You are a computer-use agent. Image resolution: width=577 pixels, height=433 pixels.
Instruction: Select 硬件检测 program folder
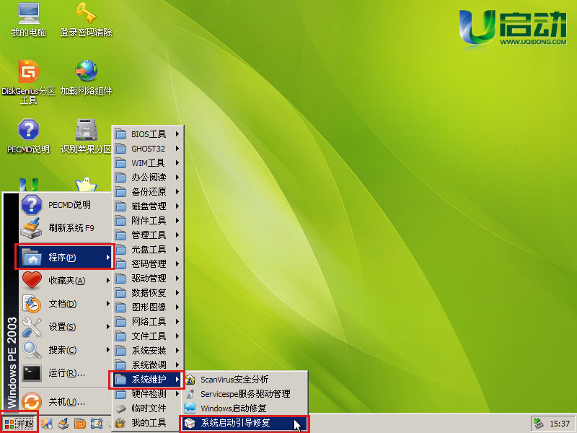(x=148, y=394)
